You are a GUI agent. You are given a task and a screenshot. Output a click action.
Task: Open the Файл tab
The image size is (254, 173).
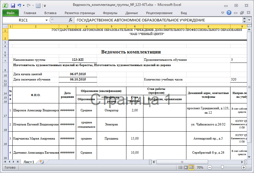click(x=11, y=13)
